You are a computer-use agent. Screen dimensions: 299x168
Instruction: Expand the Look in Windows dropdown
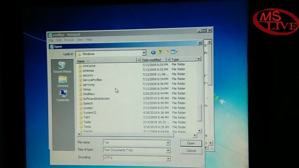click(144, 53)
